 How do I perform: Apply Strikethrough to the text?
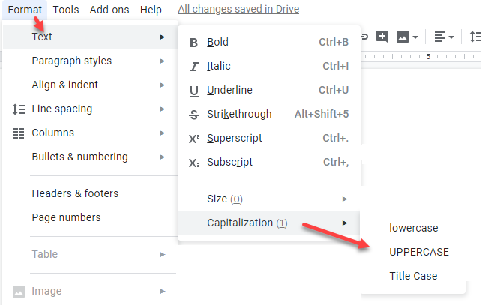point(239,114)
